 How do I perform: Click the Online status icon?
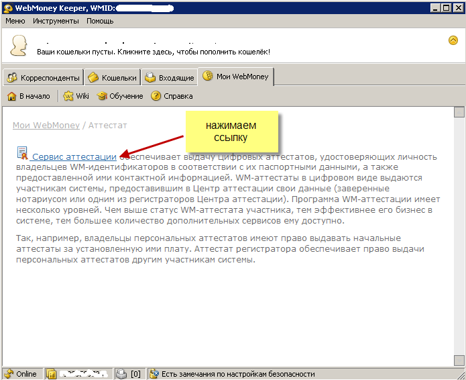point(9,373)
